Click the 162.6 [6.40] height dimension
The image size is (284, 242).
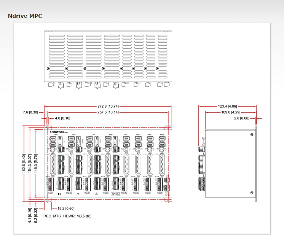click(24, 164)
